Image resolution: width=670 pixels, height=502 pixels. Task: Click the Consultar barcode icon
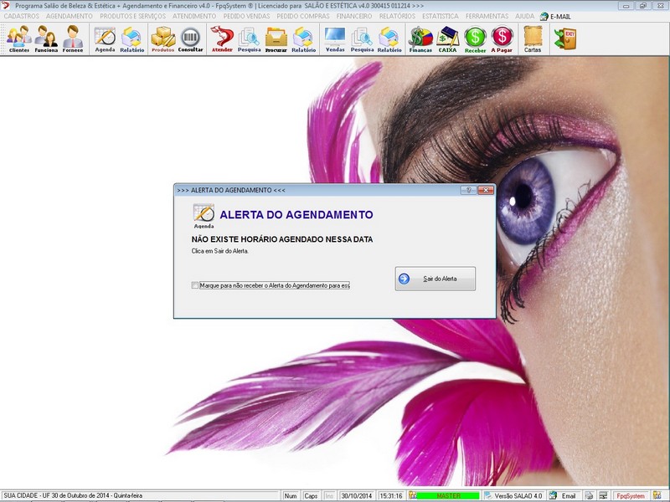[190, 38]
